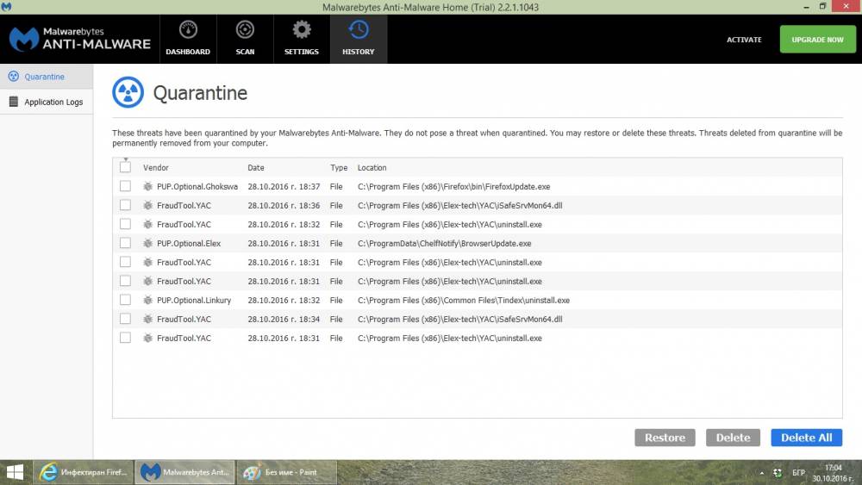The width and height of the screenshot is (862, 485).
Task: Click the system tray sync icon
Action: click(778, 473)
